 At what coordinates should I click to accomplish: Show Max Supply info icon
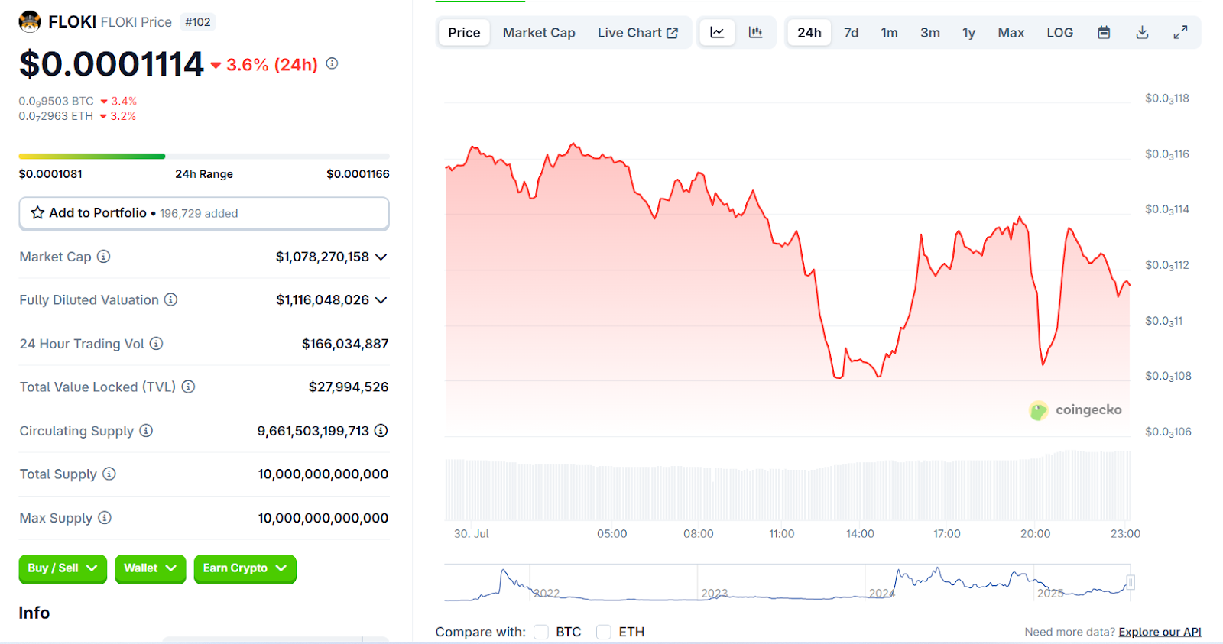click(105, 518)
